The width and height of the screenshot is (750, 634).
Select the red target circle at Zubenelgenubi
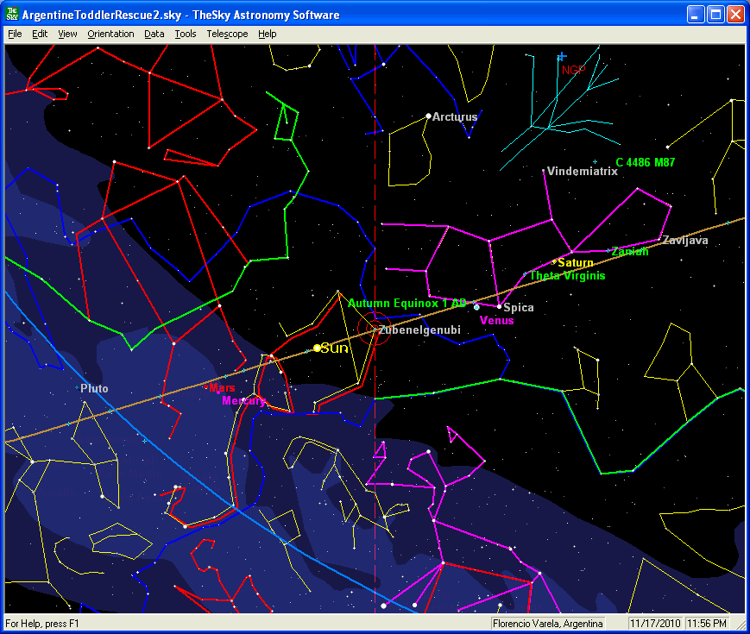click(375, 330)
